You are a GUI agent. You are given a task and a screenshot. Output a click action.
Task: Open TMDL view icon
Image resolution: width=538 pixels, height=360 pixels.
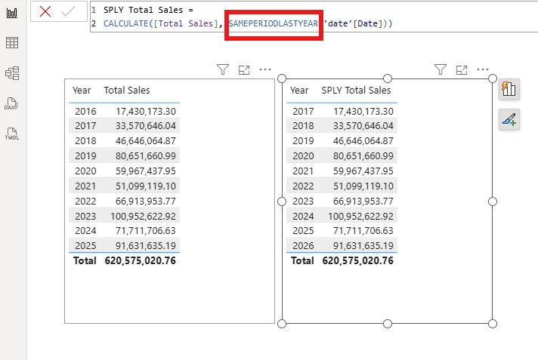pos(12,134)
